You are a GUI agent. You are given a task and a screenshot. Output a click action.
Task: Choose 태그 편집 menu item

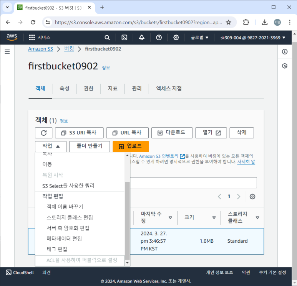click(80, 249)
